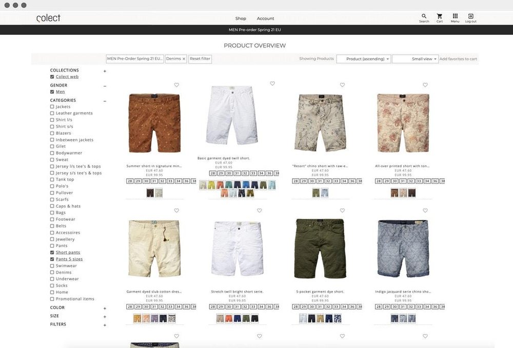Log out of the account
The width and height of the screenshot is (513, 348).
click(x=470, y=16)
